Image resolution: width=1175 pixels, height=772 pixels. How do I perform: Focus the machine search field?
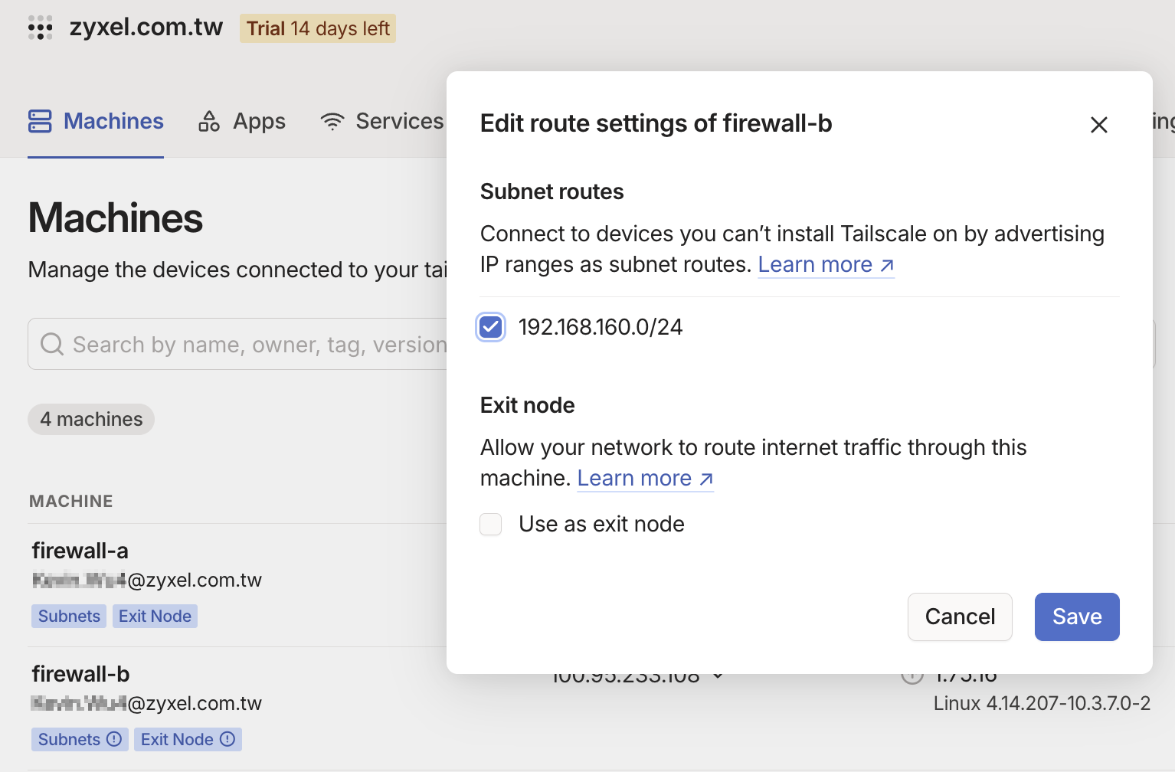click(x=253, y=344)
